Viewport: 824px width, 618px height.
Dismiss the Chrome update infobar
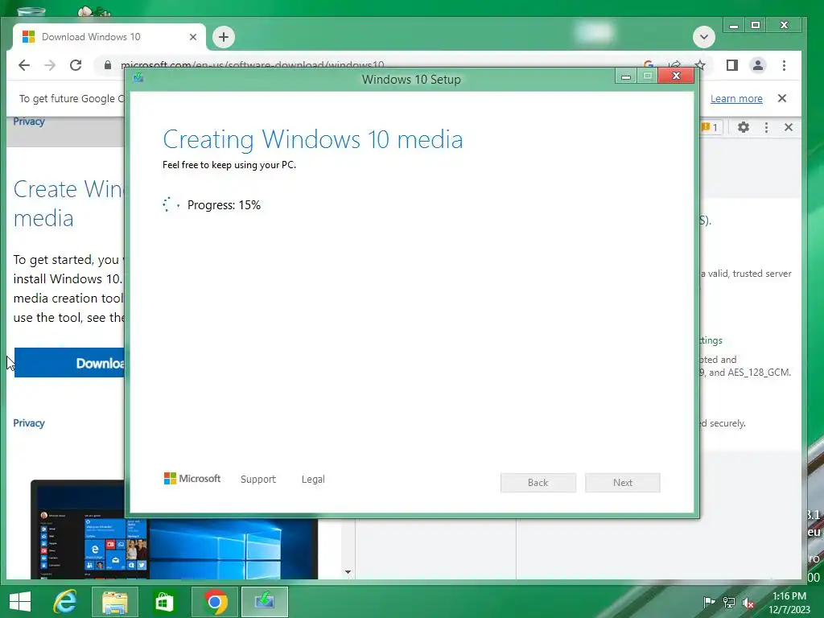click(x=782, y=98)
